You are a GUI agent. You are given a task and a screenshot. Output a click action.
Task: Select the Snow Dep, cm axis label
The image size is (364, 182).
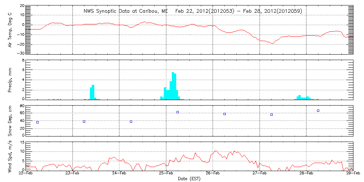pyautogui.click(x=10, y=120)
